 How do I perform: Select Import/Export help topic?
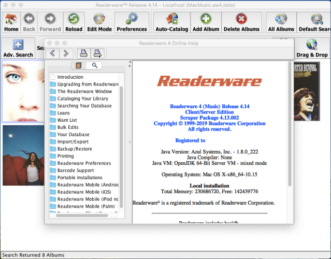coord(73,141)
